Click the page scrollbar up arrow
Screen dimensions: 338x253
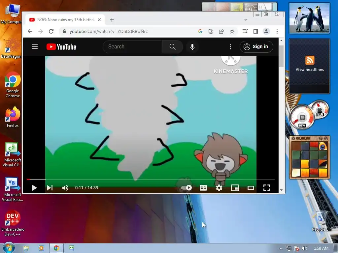(x=281, y=41)
